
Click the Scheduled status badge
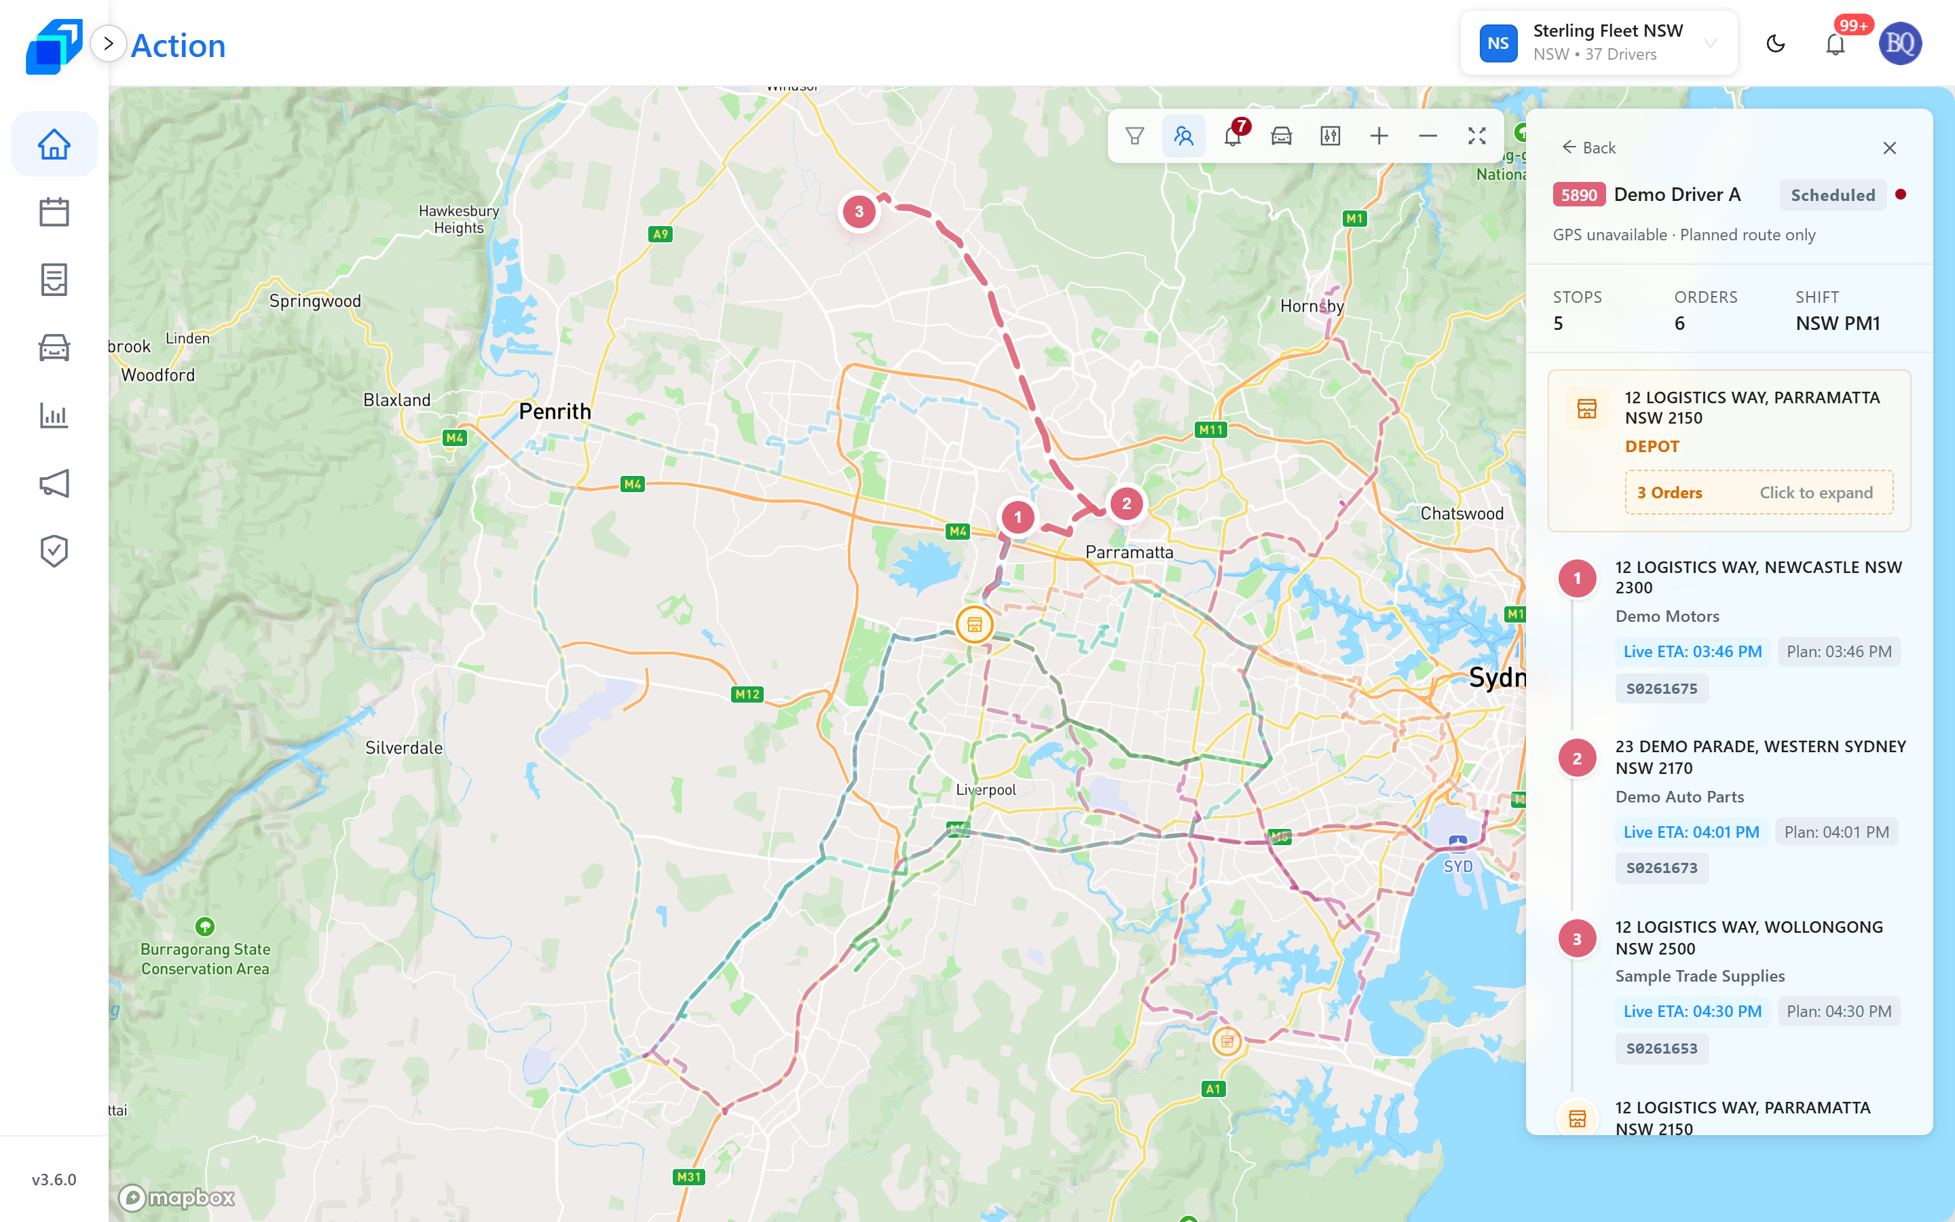(x=1832, y=195)
